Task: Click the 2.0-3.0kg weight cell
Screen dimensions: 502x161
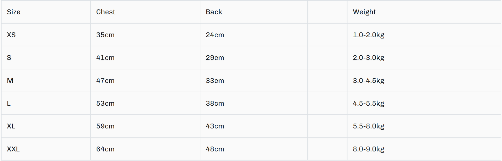Action: (368, 58)
